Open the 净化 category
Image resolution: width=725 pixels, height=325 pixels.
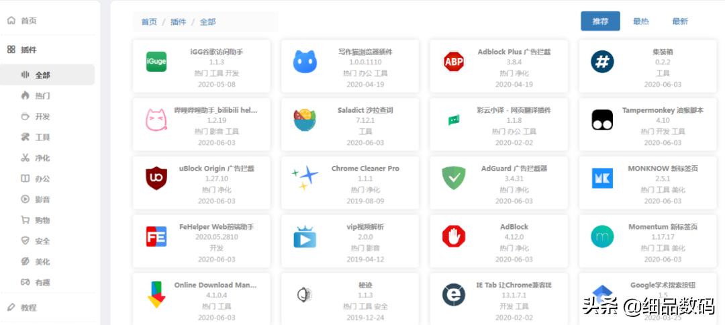click(42, 158)
